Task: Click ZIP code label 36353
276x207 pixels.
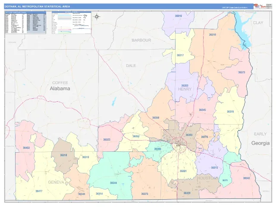Action: click(185, 86)
